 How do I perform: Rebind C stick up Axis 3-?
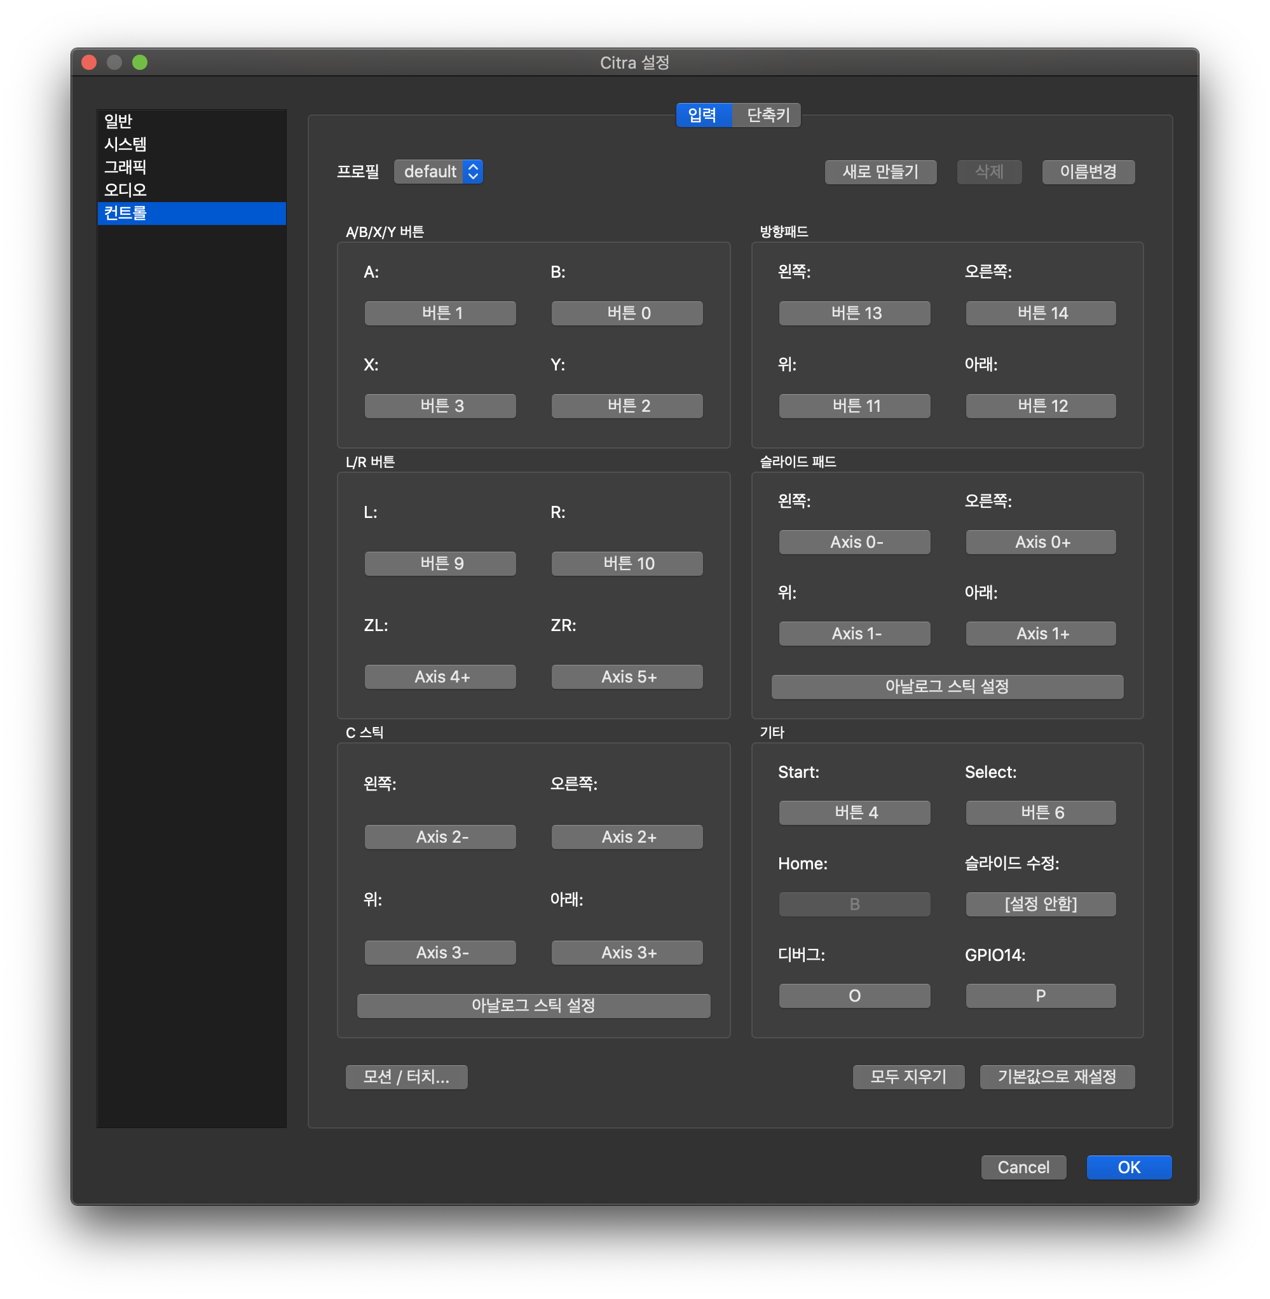[x=440, y=952]
